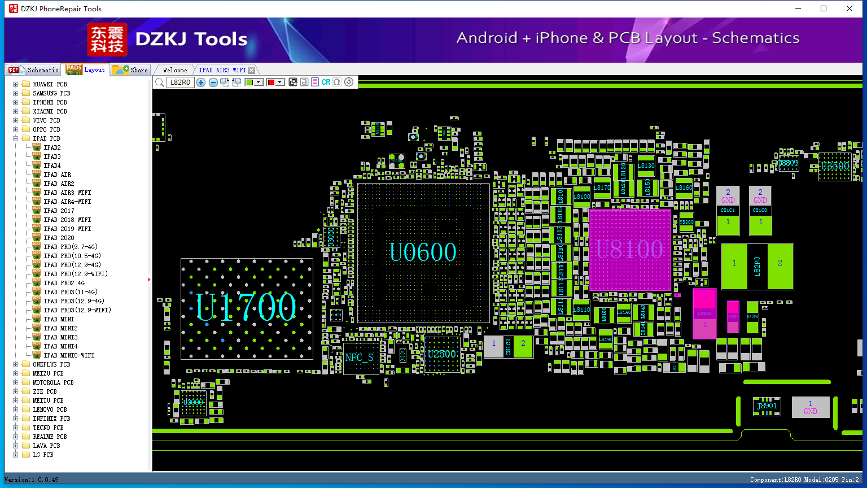Click the highlighted magenta U8100 chip

click(630, 250)
